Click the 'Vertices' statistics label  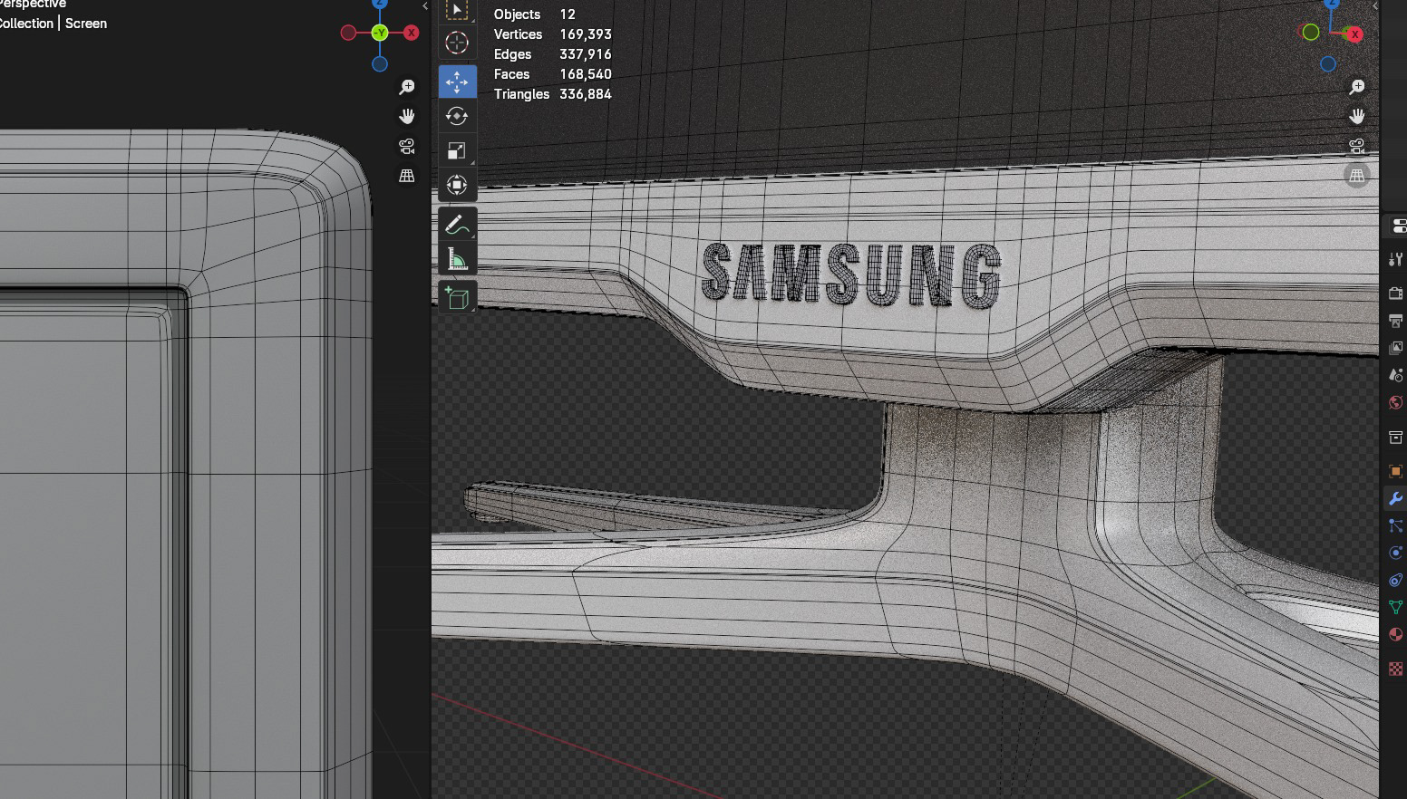coord(518,34)
